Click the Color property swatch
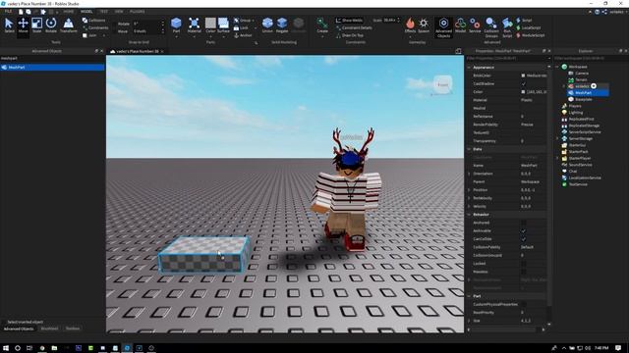 pos(523,92)
